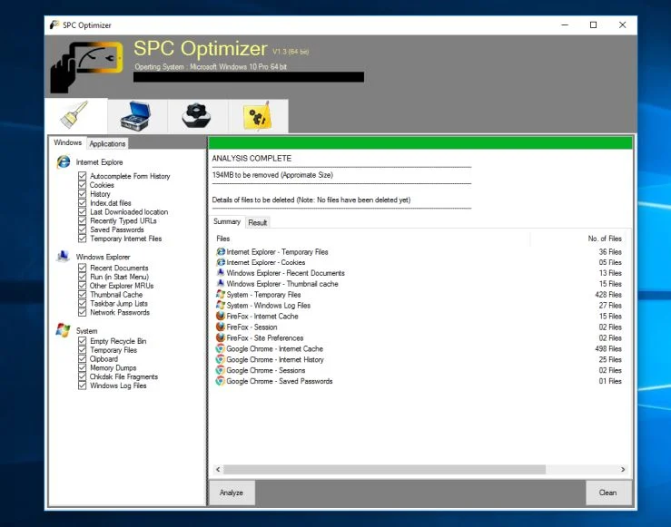
Task: Click icon beside Windows Explorer - Recent Documents
Action: pyautogui.click(x=221, y=273)
